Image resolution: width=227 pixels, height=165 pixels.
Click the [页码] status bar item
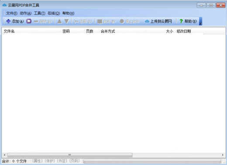tap(75, 161)
